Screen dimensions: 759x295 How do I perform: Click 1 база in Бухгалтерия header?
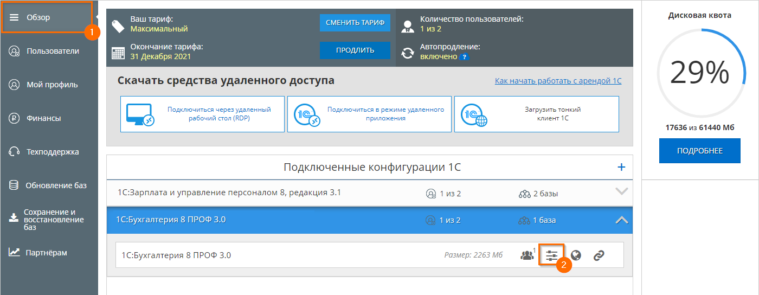pos(544,220)
